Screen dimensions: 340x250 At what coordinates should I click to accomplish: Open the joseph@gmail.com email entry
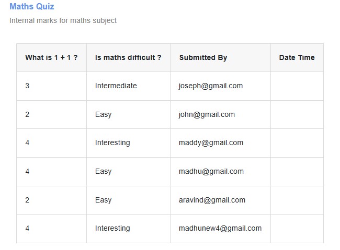(210, 86)
